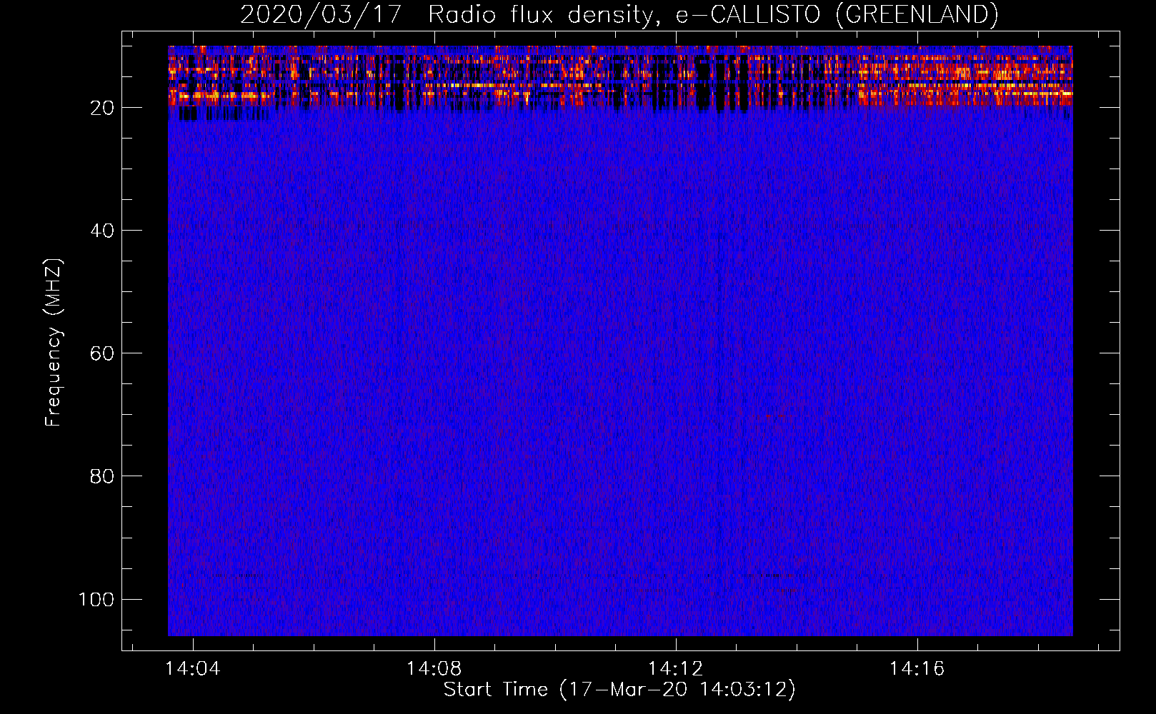Click the 14:12 time tick label
Screen dimensions: 1156x714
(675, 669)
